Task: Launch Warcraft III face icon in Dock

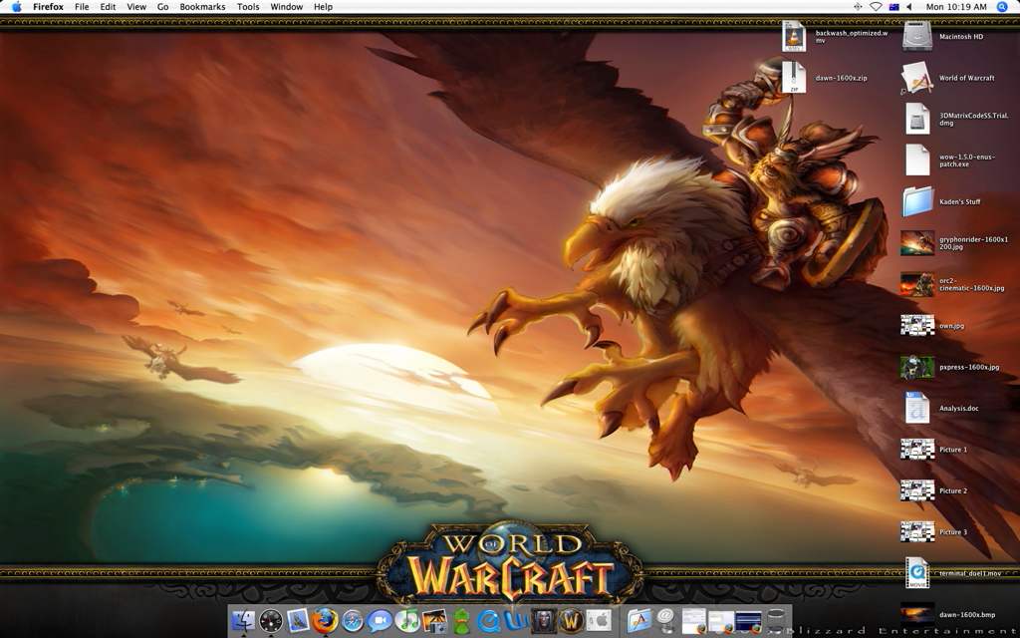Action: coord(543,620)
